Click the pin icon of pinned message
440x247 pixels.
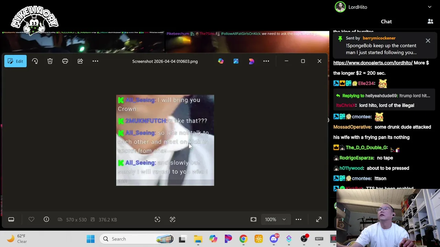pyautogui.click(x=340, y=38)
